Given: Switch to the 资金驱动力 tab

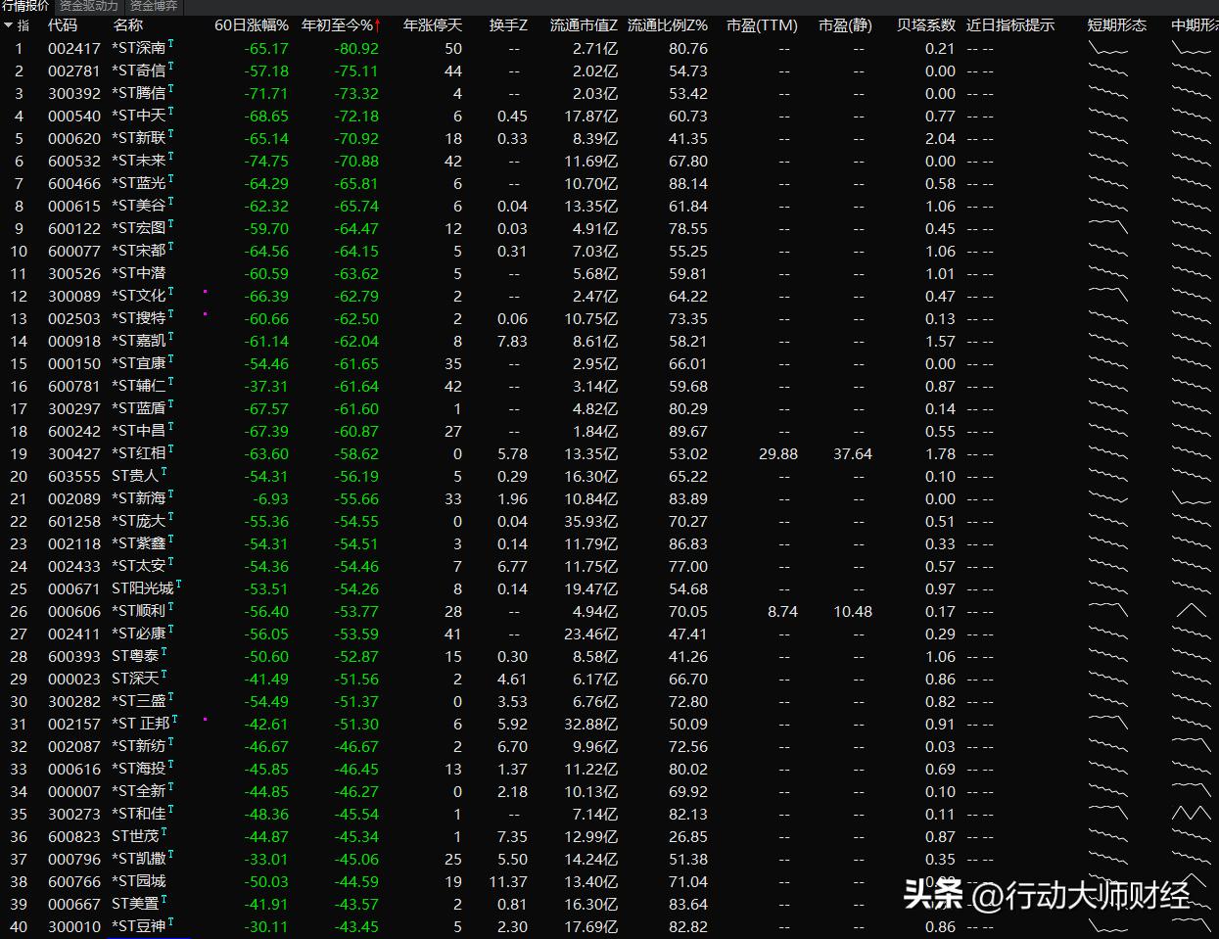Looking at the screenshot, I should coord(88,6).
